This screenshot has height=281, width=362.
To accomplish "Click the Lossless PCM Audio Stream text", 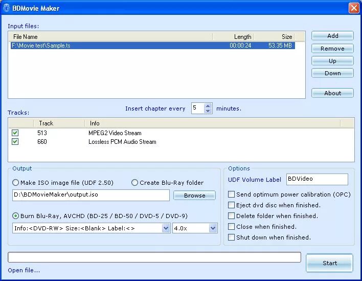I will [x=122, y=142].
